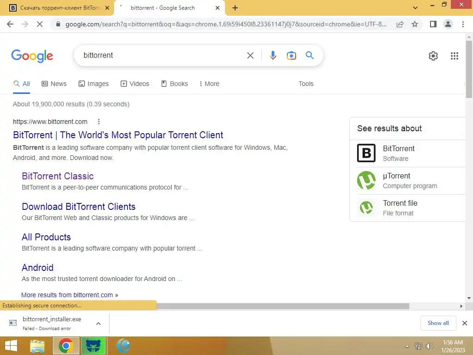
Task: Open Download BitTorrent Clients link
Action: 79,207
